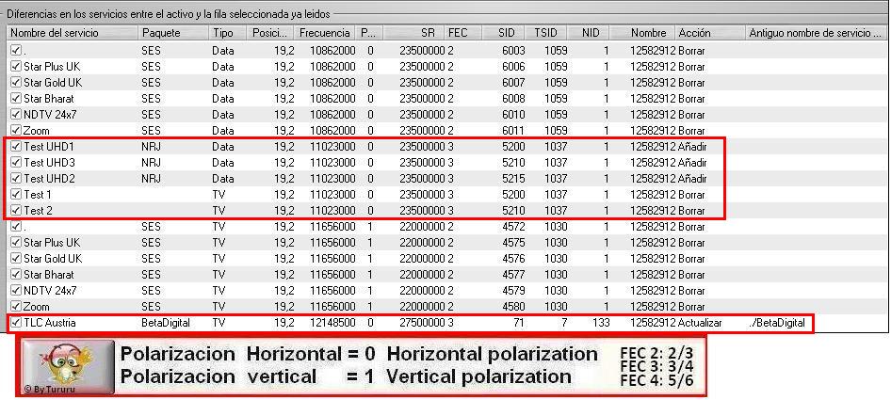Viewport: 891px width, 400px height.
Task: Click the SID value 71
Action: pyautogui.click(x=520, y=324)
